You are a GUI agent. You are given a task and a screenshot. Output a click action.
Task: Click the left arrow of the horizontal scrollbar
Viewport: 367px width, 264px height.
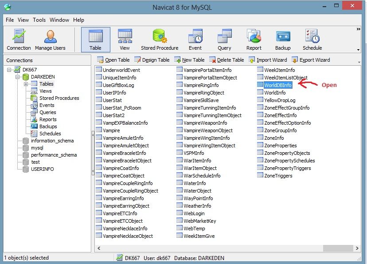[99, 248]
